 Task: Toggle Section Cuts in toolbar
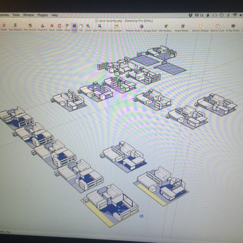click(x=217, y=28)
